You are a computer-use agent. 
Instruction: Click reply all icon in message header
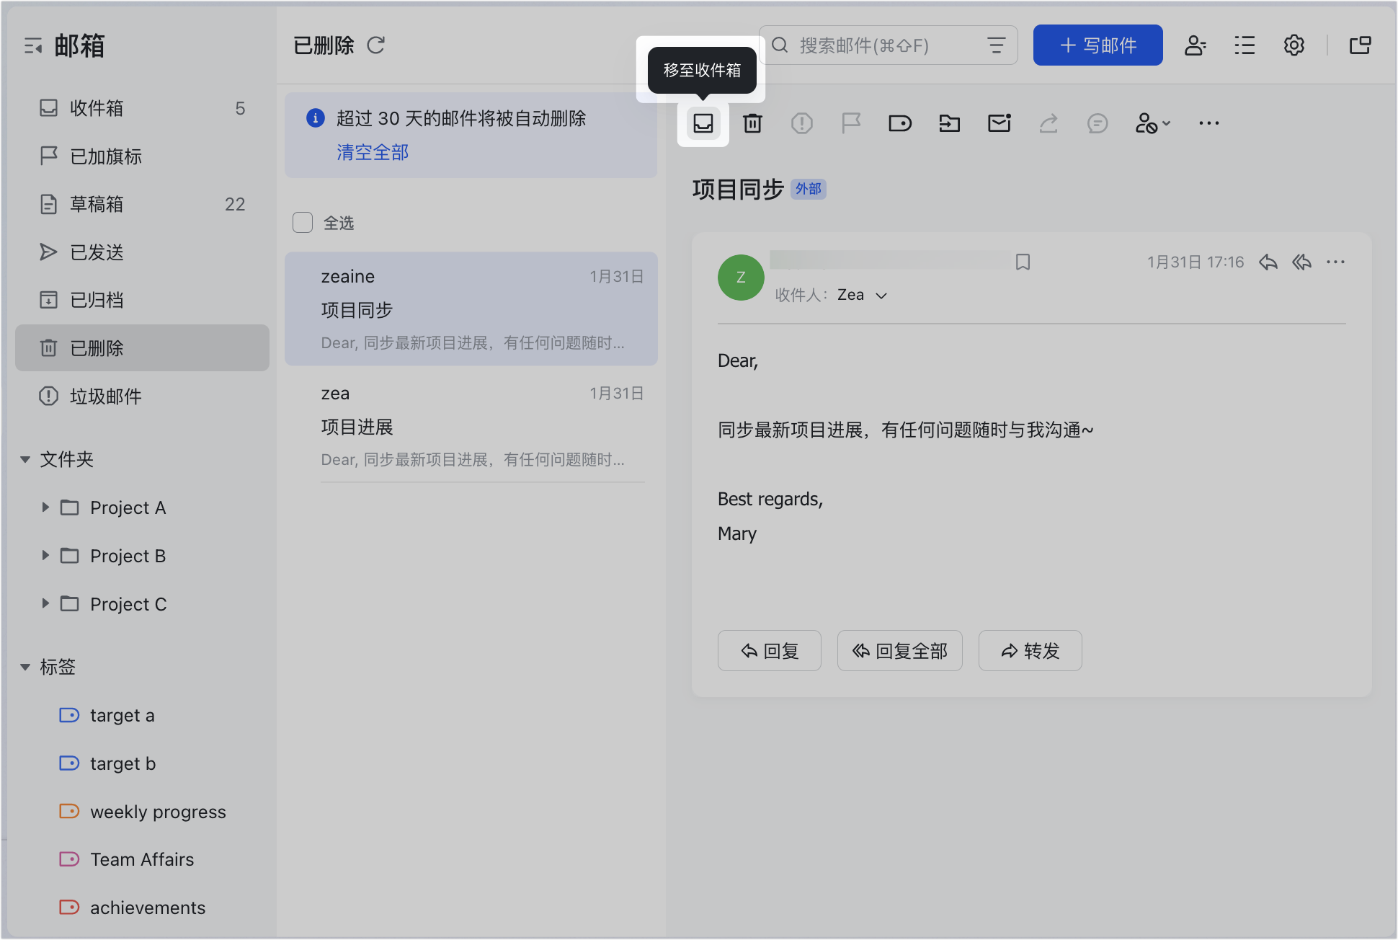1302,262
